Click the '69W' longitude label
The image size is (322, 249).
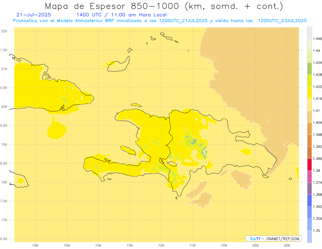[x=255, y=245]
